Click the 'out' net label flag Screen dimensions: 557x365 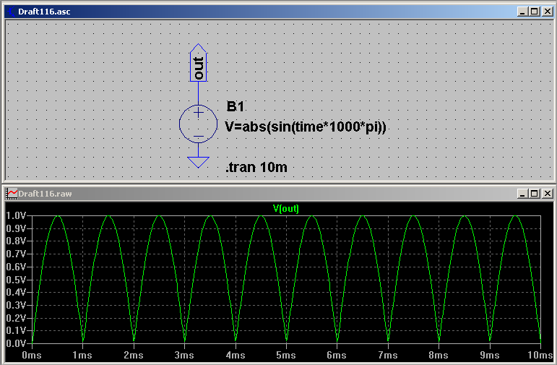(198, 63)
